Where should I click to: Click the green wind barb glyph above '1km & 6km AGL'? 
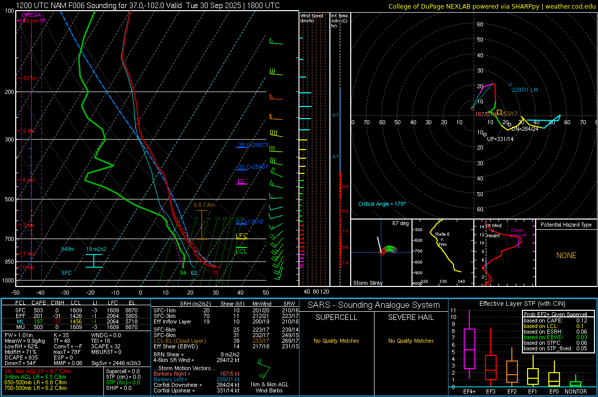[x=263, y=369]
